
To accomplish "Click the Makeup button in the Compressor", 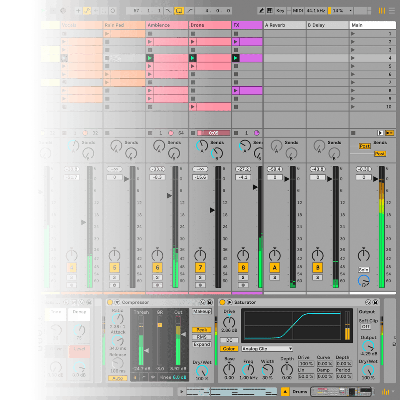I will coord(202,311).
